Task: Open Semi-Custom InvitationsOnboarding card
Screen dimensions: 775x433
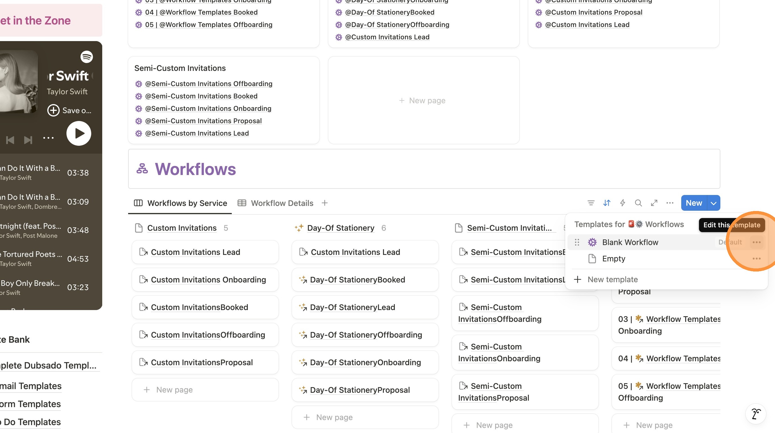Action: point(525,353)
